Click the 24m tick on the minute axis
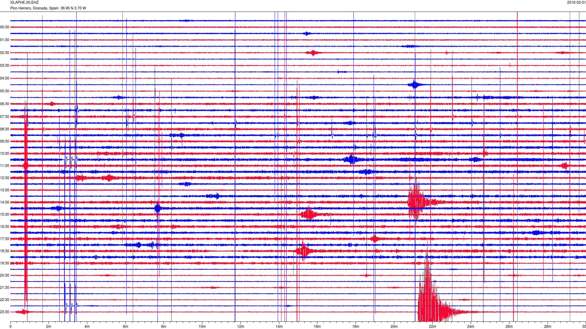The height and width of the screenshot is (329, 586). pyautogui.click(x=471, y=327)
